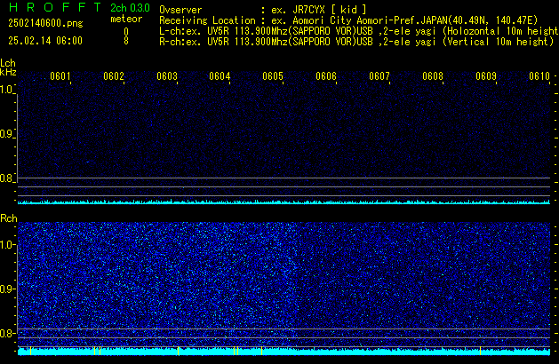The image size is (559, 364).
Task: Click the Receiving Location Aomori City line
Action: pos(348,20)
